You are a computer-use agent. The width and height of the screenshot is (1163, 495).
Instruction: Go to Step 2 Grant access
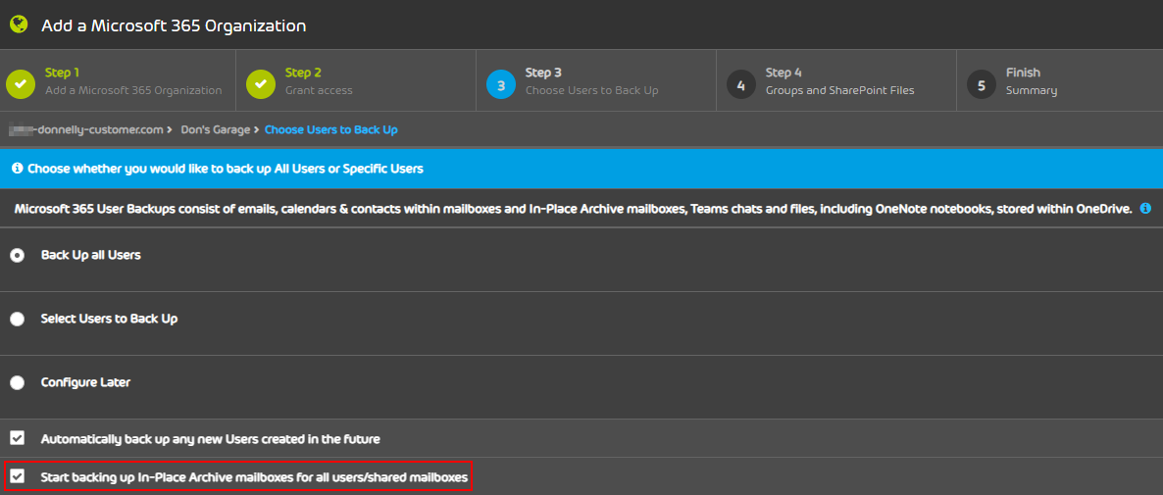tap(357, 80)
